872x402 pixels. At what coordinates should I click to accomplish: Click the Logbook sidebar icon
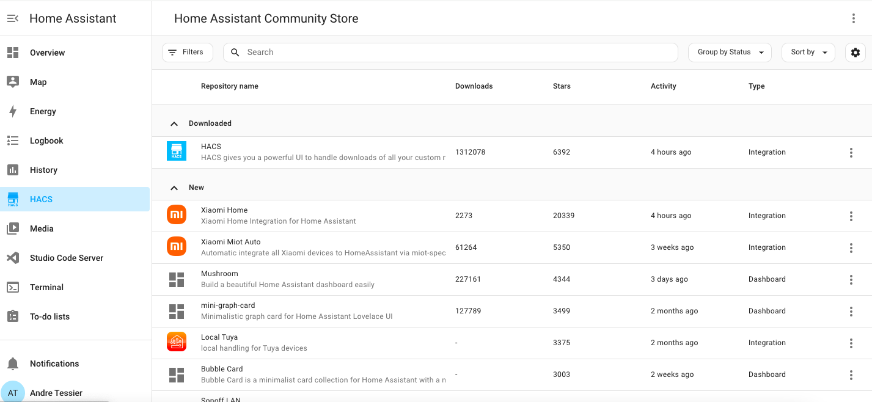click(13, 141)
